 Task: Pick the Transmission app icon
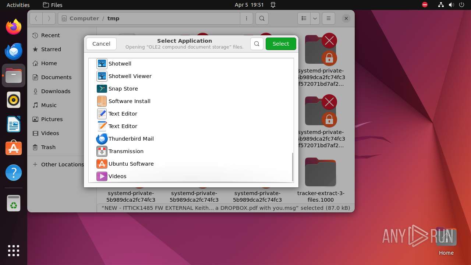point(102,151)
